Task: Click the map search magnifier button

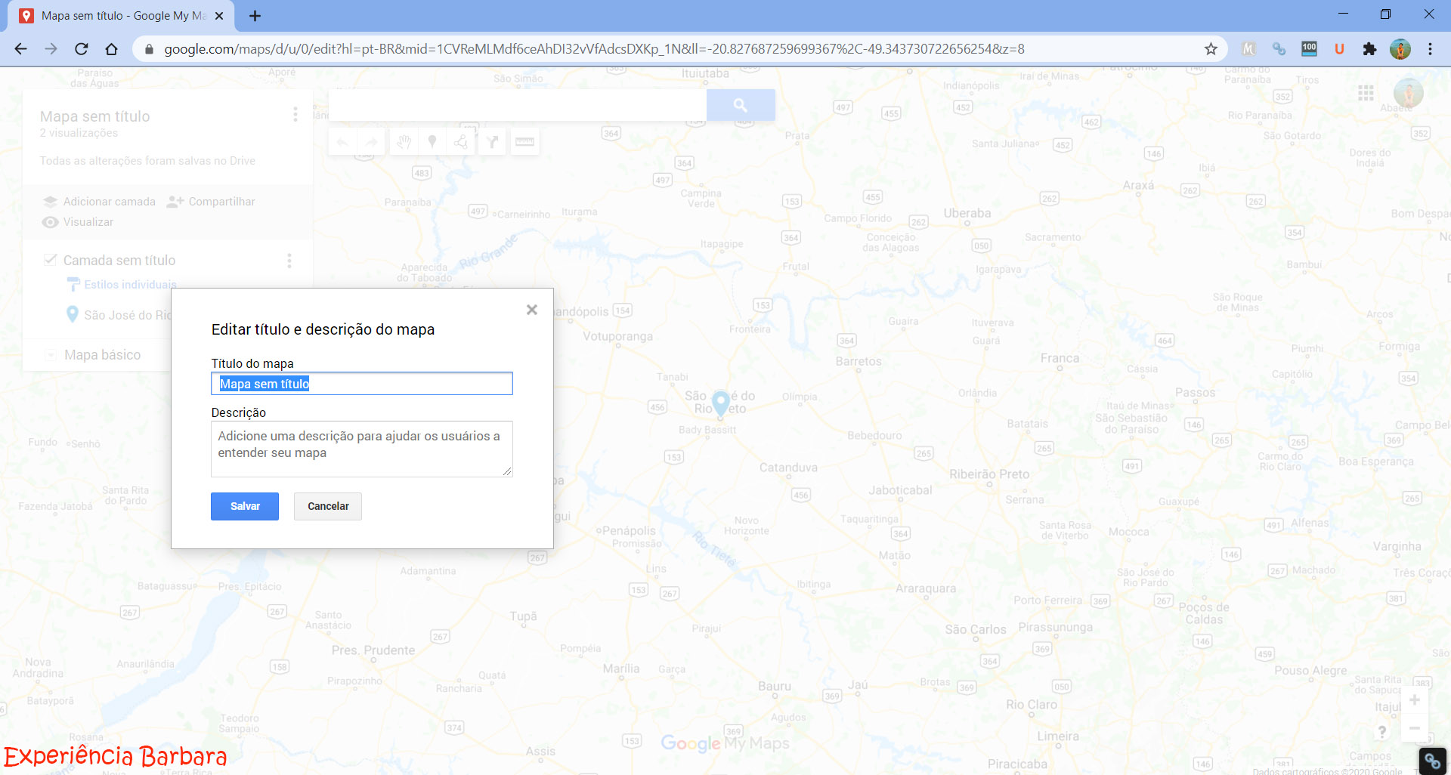Action: click(741, 105)
